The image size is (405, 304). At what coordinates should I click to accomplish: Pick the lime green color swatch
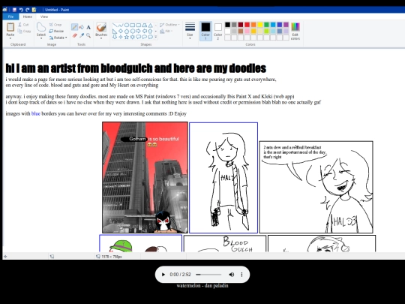click(x=266, y=32)
